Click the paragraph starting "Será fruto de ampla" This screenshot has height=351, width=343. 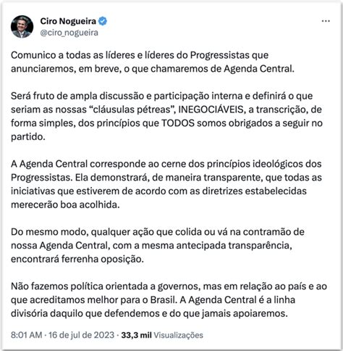(166, 116)
